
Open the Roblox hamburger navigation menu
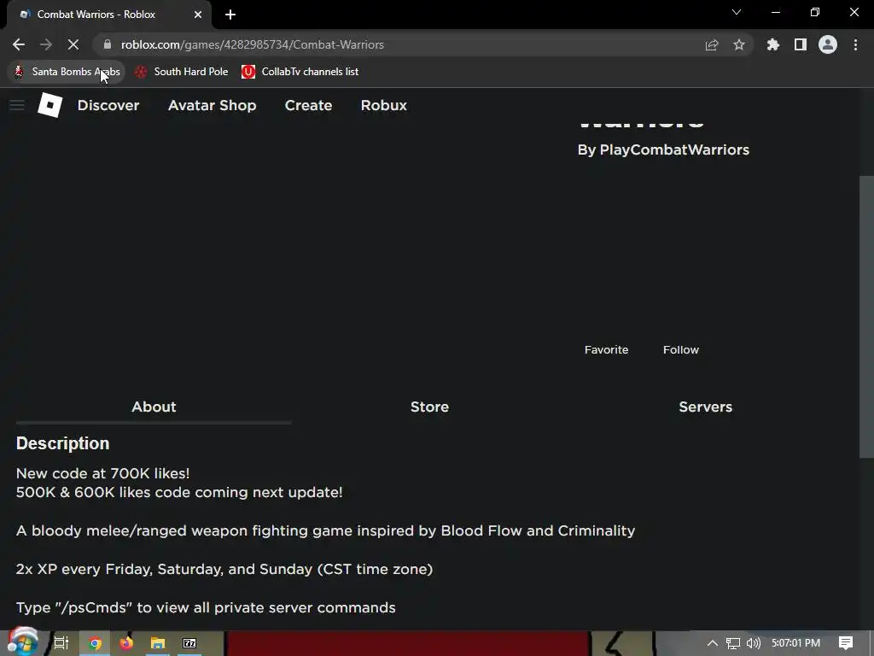tap(17, 105)
